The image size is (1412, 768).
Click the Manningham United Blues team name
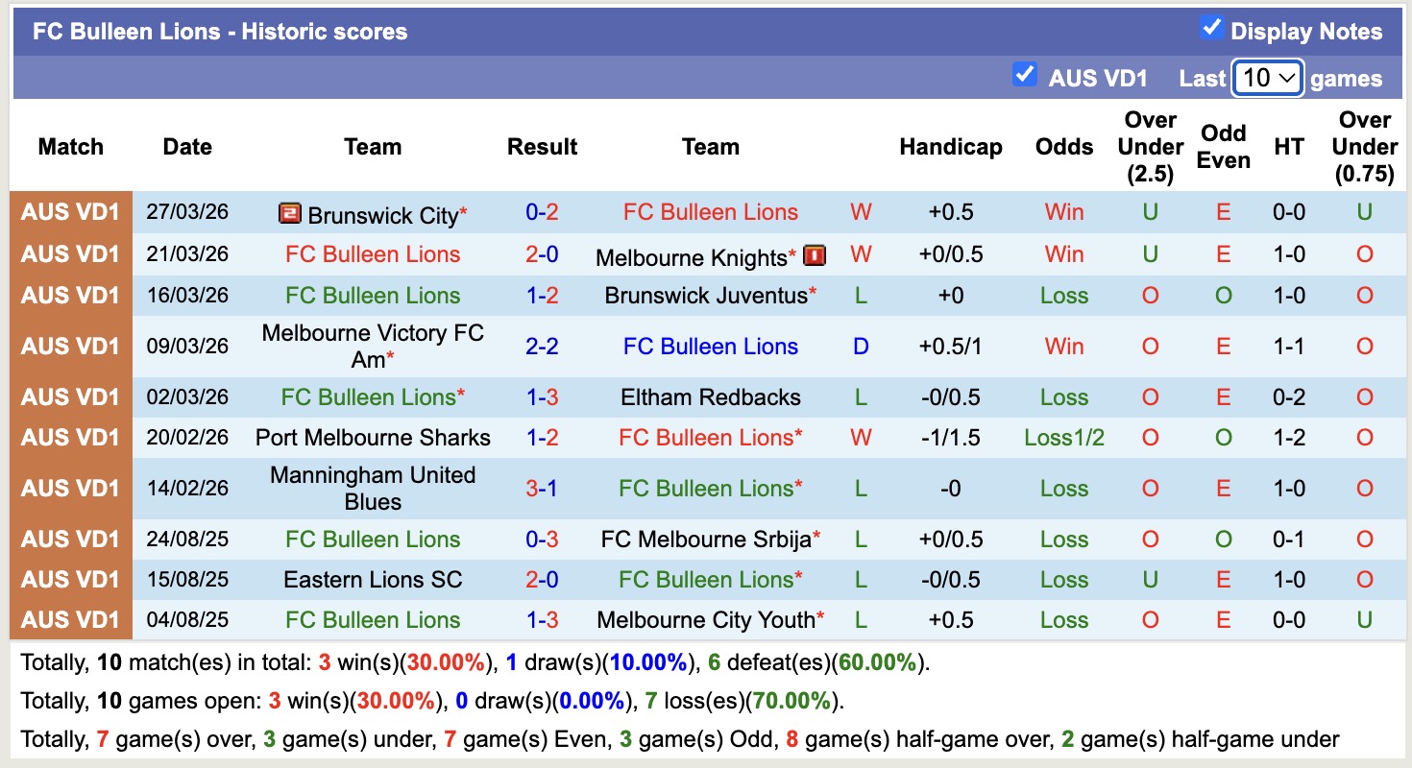click(373, 488)
